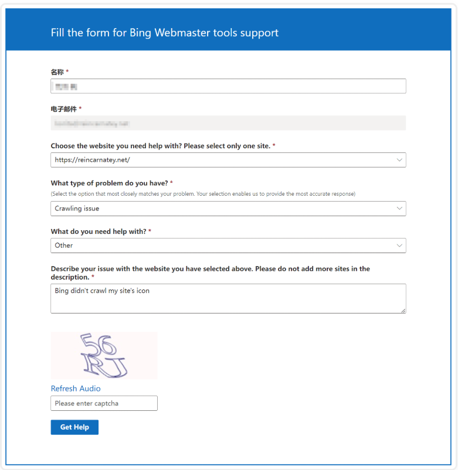
Task: Focus the 'Please enter captcha' input box
Action: 104,403
